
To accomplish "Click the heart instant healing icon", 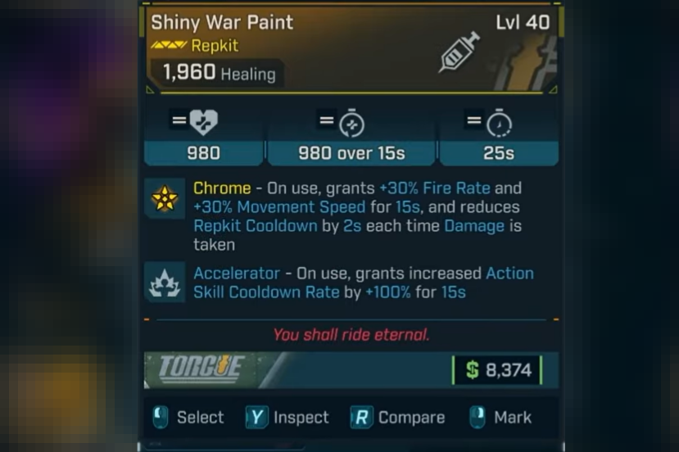I will [203, 122].
